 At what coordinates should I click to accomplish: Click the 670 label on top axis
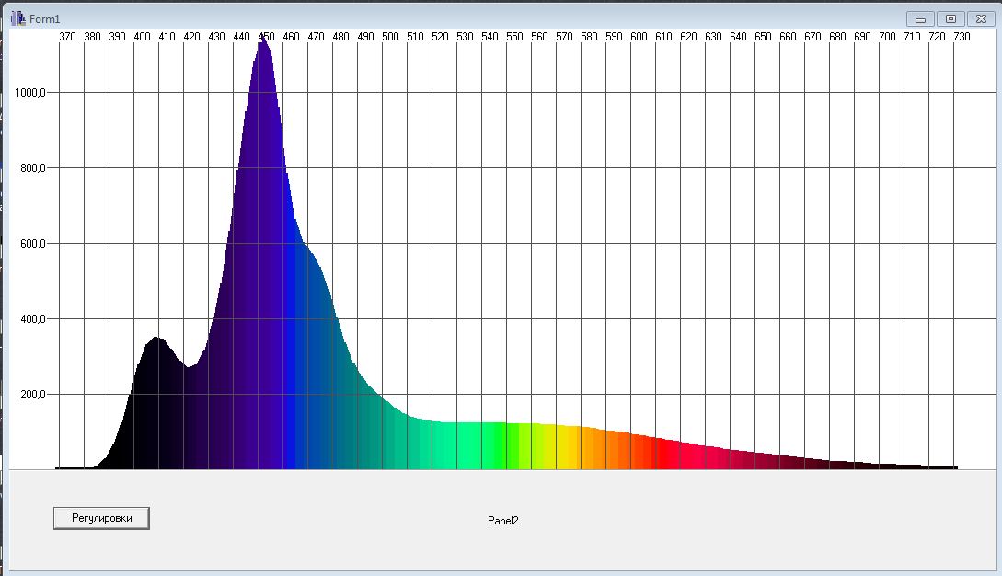(x=812, y=37)
